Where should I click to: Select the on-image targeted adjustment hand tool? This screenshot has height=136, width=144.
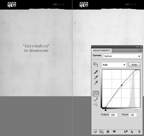(96, 65)
